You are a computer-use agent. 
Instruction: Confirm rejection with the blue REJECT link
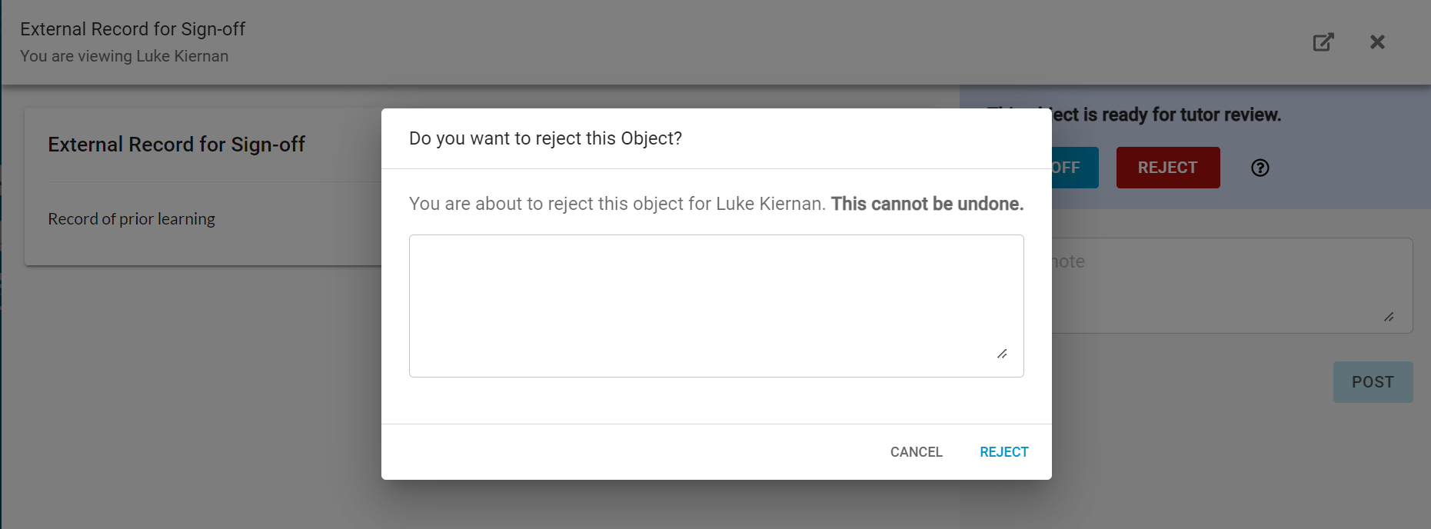(1003, 451)
